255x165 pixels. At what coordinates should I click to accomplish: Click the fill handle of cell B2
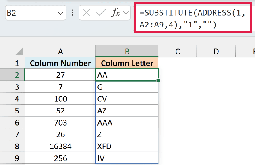158,80
